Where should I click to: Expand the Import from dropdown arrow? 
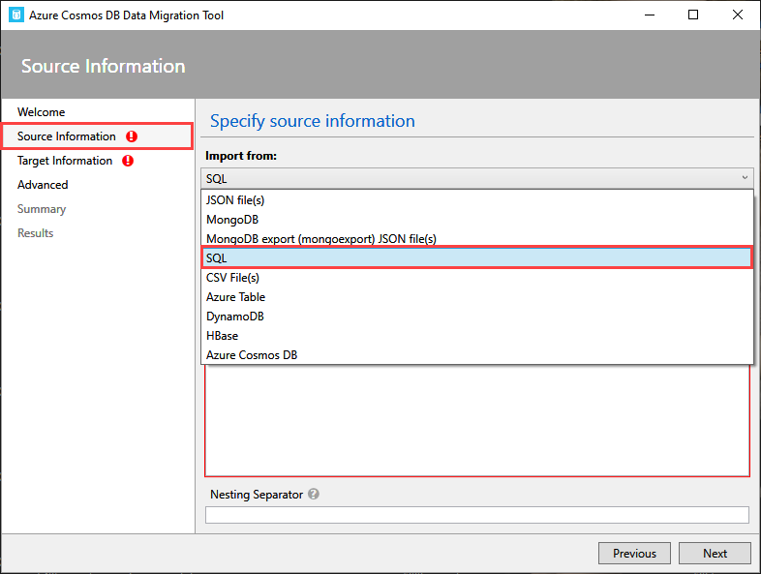(745, 178)
